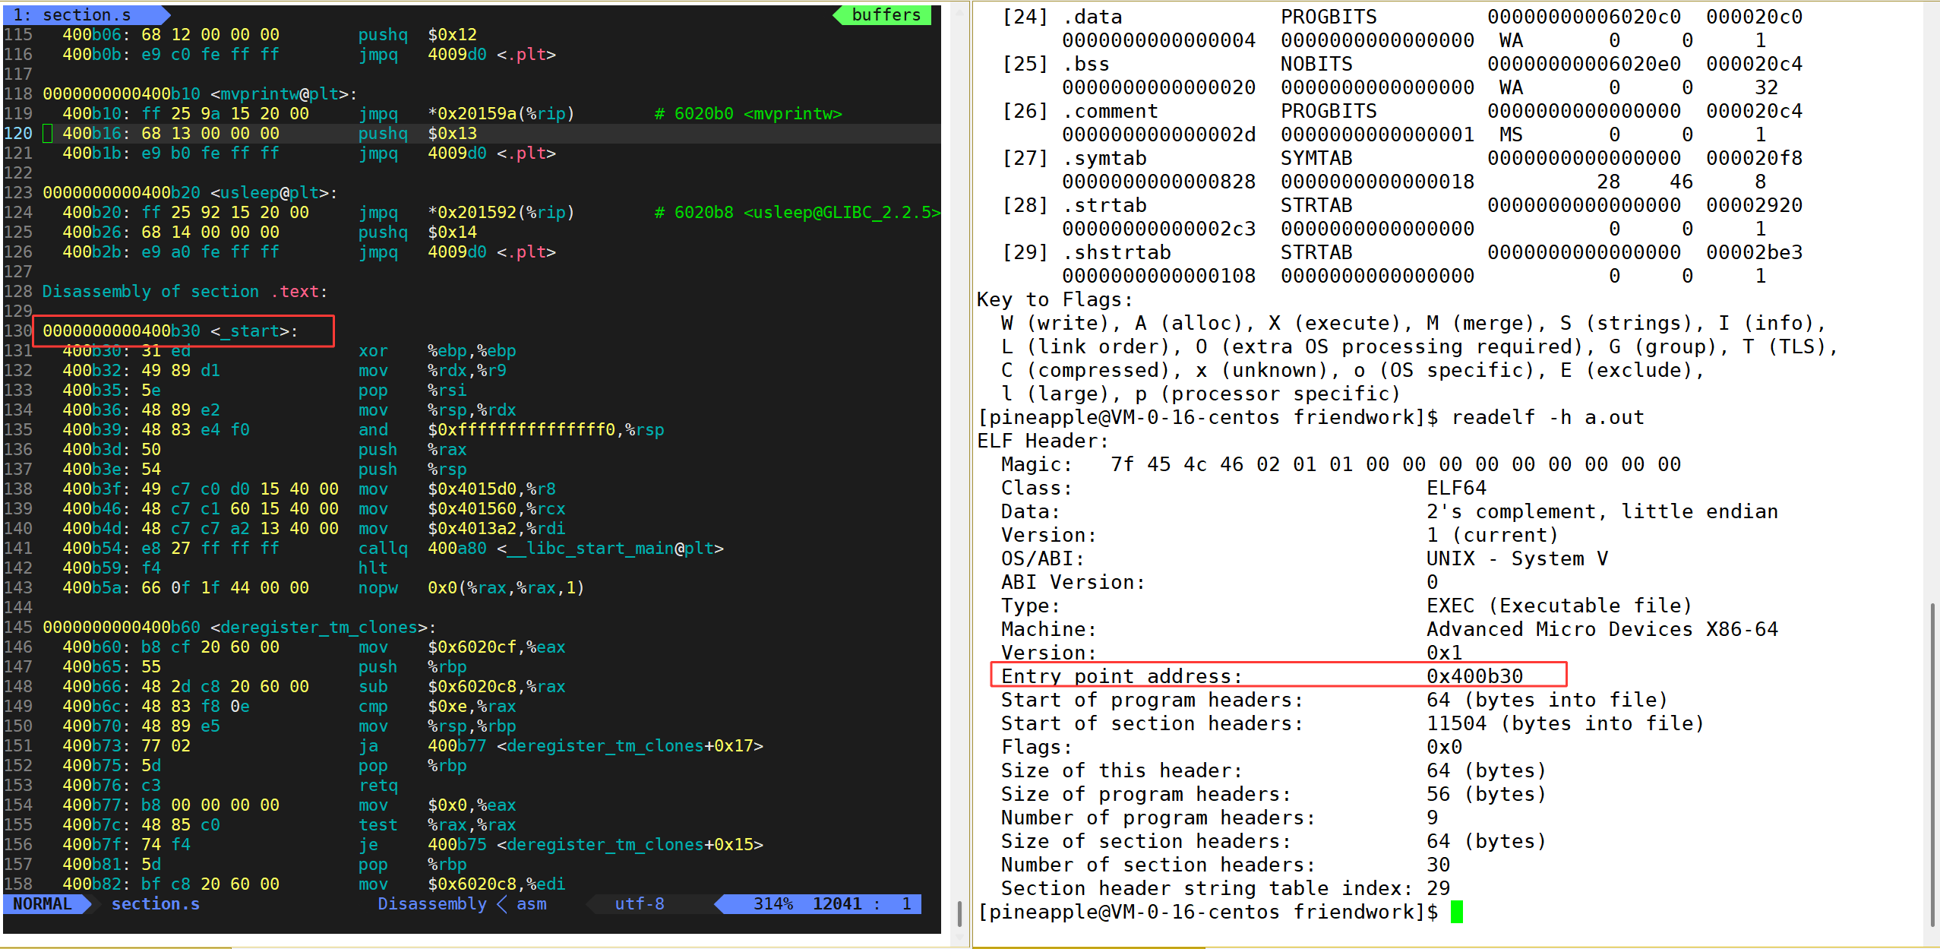Viewport: 1940px width, 949px height.
Task: Click the 'retq' instruction on line 153
Action: (378, 785)
